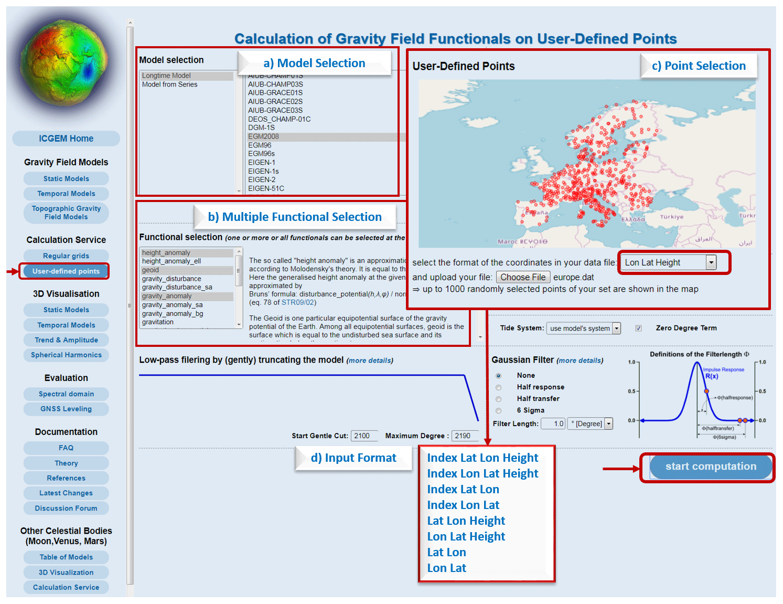Screen dimensions: 783x604
Task: Select EGM2008 in the model list
Action: coord(264,136)
